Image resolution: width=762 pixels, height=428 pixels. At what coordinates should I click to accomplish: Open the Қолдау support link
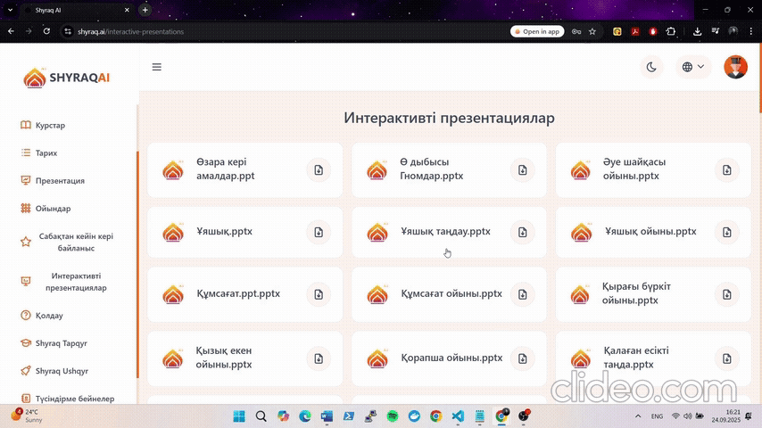click(x=49, y=316)
